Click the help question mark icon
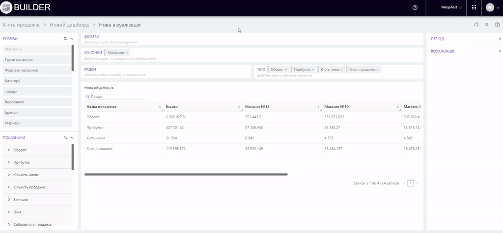Viewport: 503px width, 234px height. (415, 8)
